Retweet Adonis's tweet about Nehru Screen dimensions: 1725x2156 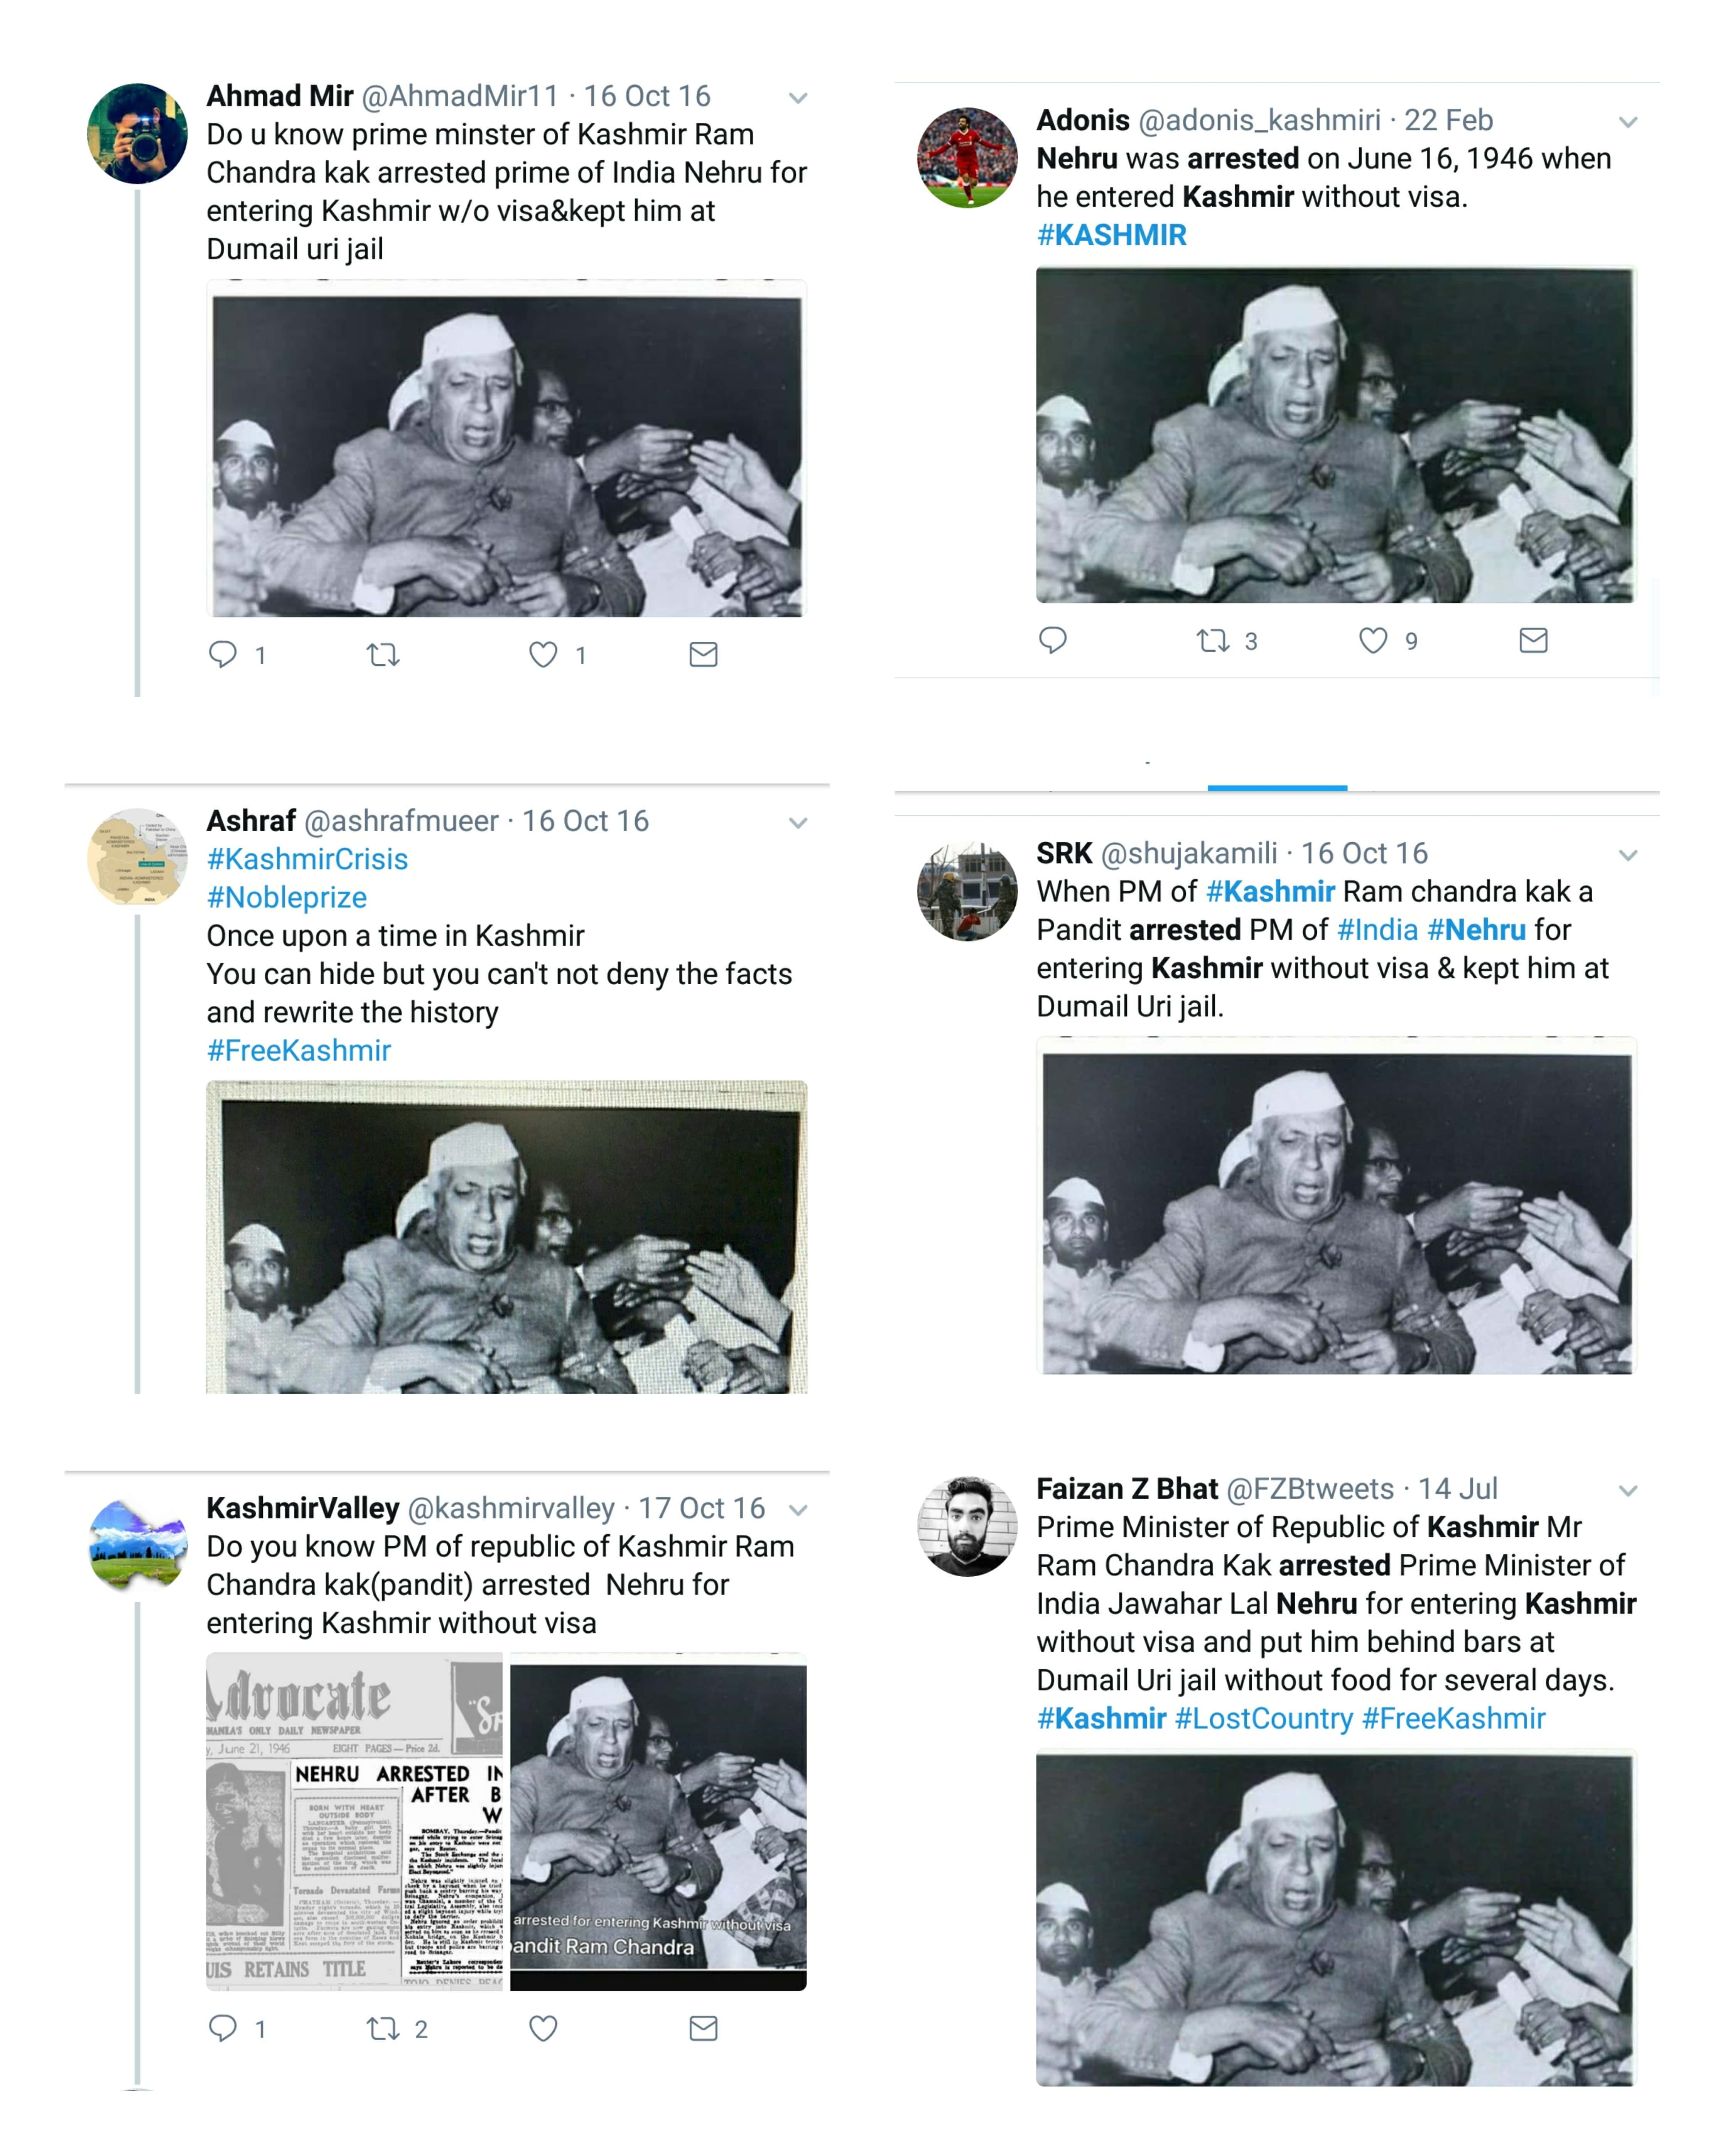pyautogui.click(x=1213, y=640)
